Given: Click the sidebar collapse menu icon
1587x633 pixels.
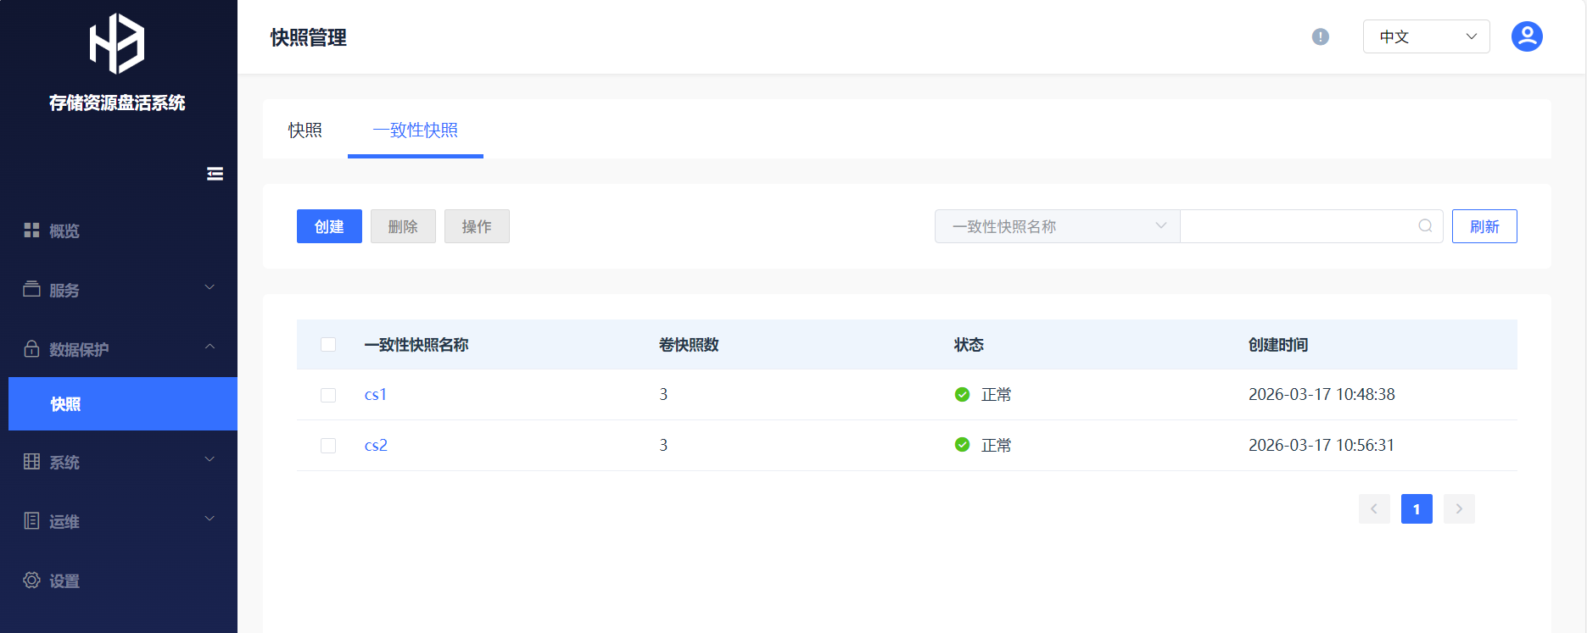Looking at the screenshot, I should click(215, 174).
